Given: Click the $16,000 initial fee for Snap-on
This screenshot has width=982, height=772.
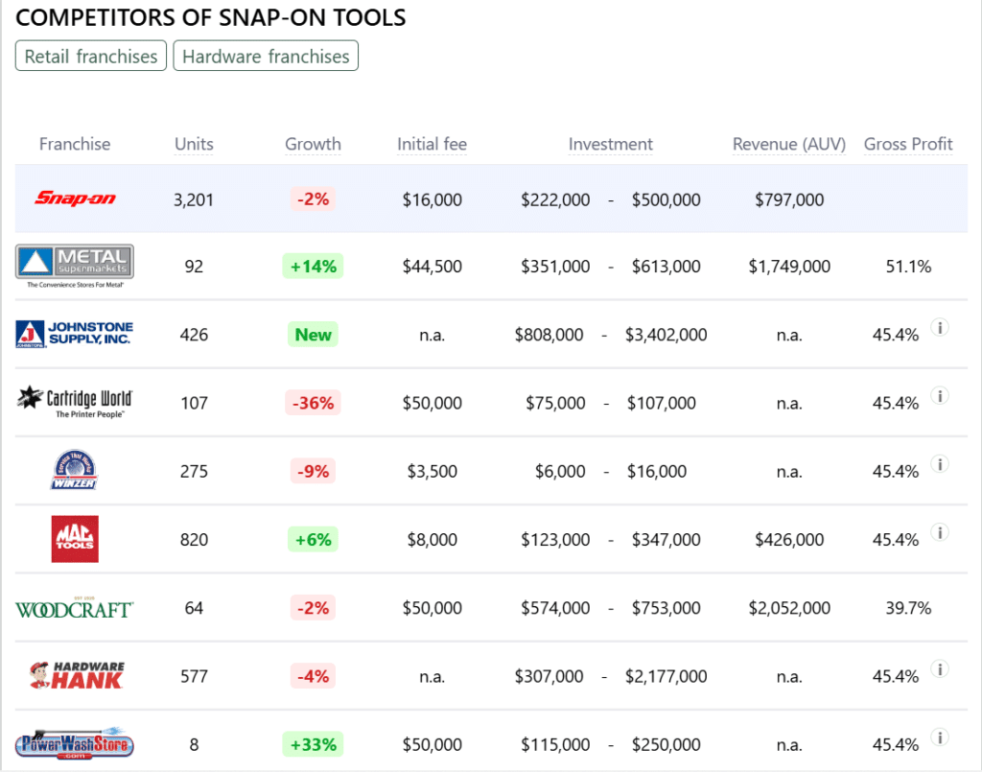Looking at the screenshot, I should click(432, 199).
